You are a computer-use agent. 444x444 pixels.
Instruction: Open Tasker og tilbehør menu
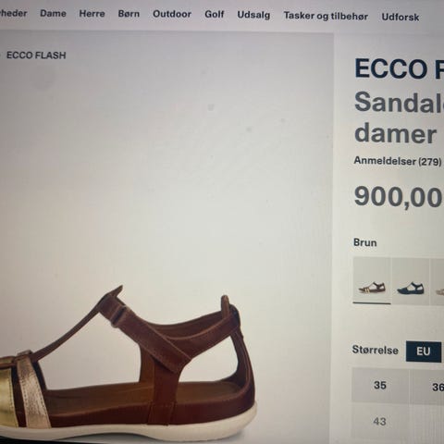pyautogui.click(x=326, y=16)
